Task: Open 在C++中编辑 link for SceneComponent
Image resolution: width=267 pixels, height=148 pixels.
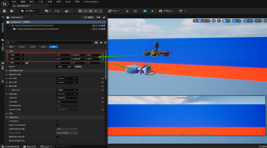Action: (x=99, y=25)
